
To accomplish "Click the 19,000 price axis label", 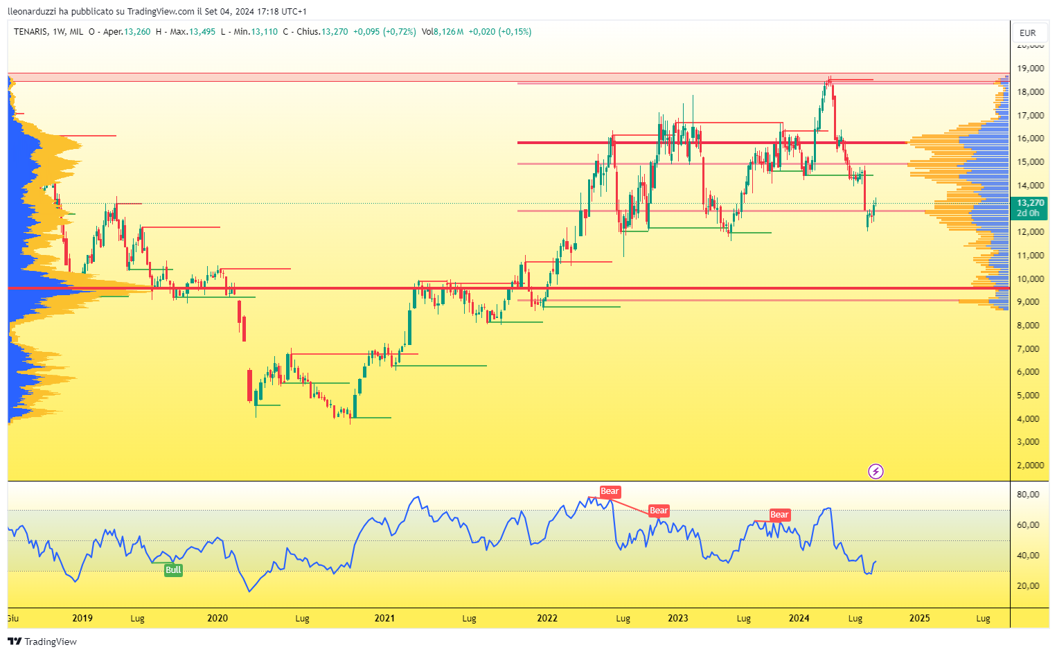I will pyautogui.click(x=1030, y=69).
